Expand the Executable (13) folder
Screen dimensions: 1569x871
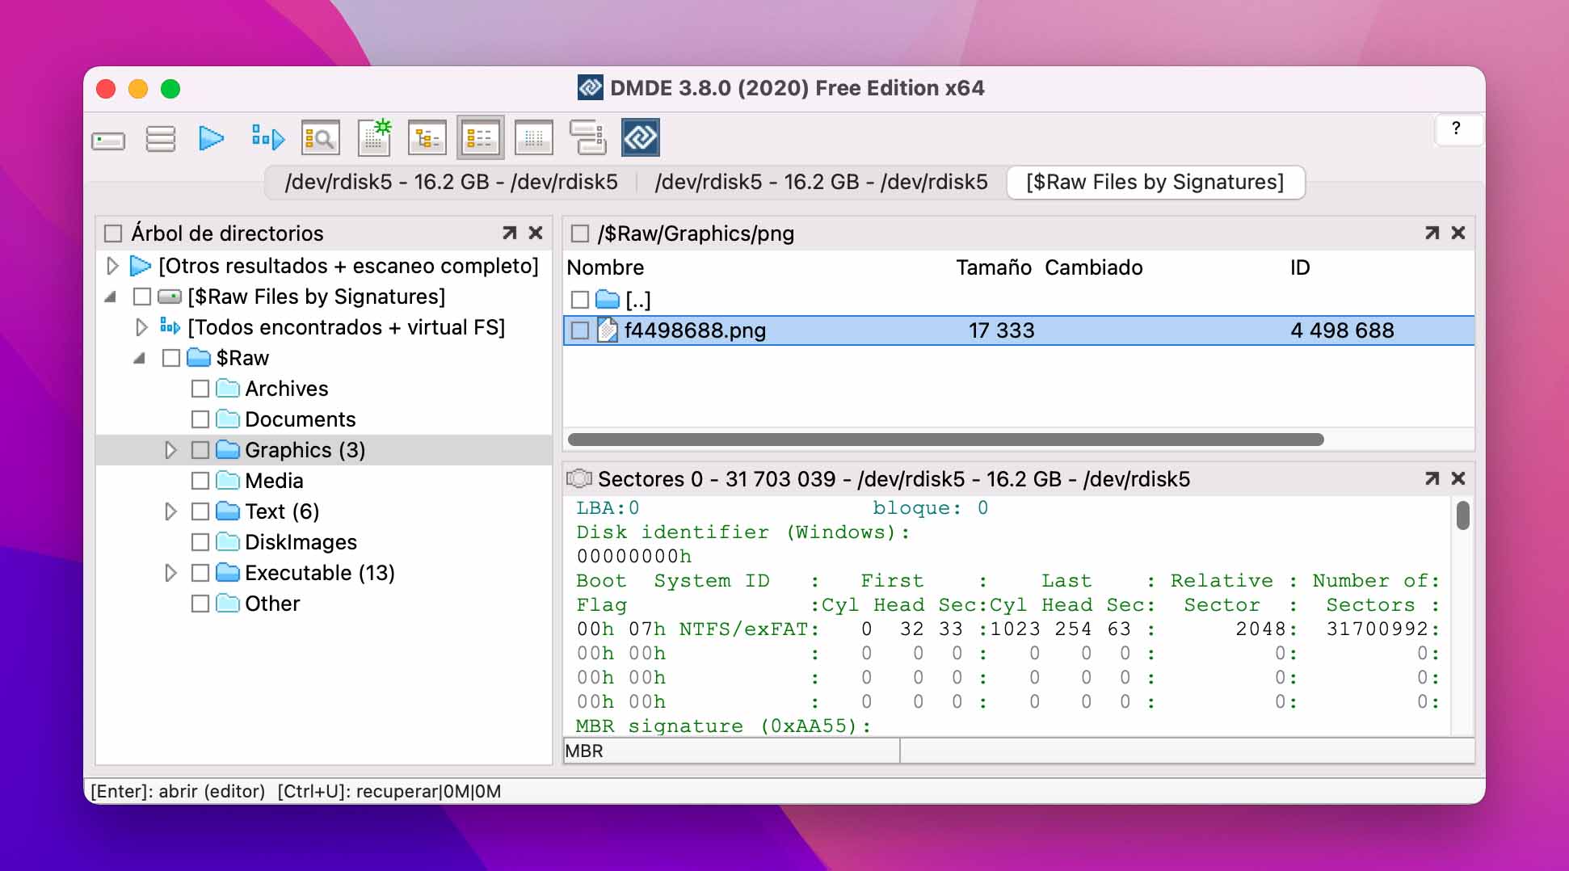point(170,573)
